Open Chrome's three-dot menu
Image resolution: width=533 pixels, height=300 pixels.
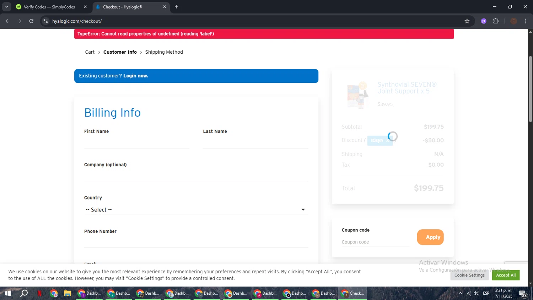pos(526,21)
